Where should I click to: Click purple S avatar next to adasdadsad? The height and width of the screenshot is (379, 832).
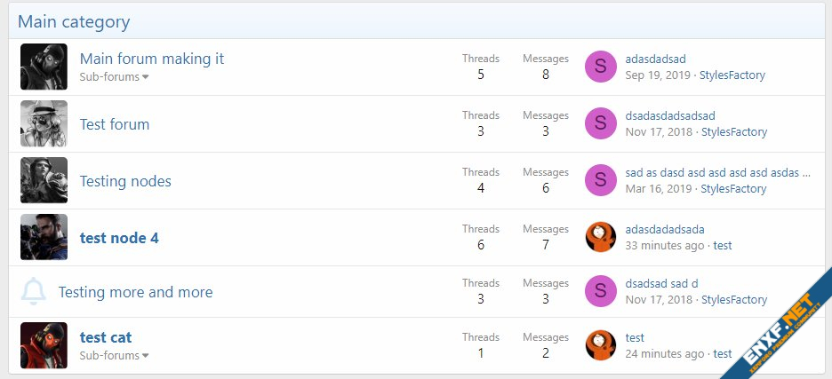tap(600, 67)
